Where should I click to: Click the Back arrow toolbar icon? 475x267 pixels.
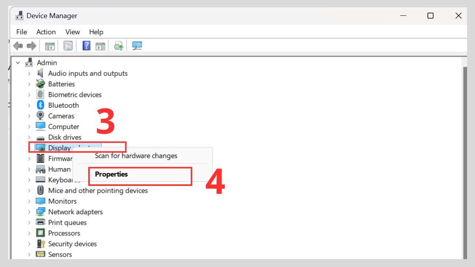tap(18, 46)
